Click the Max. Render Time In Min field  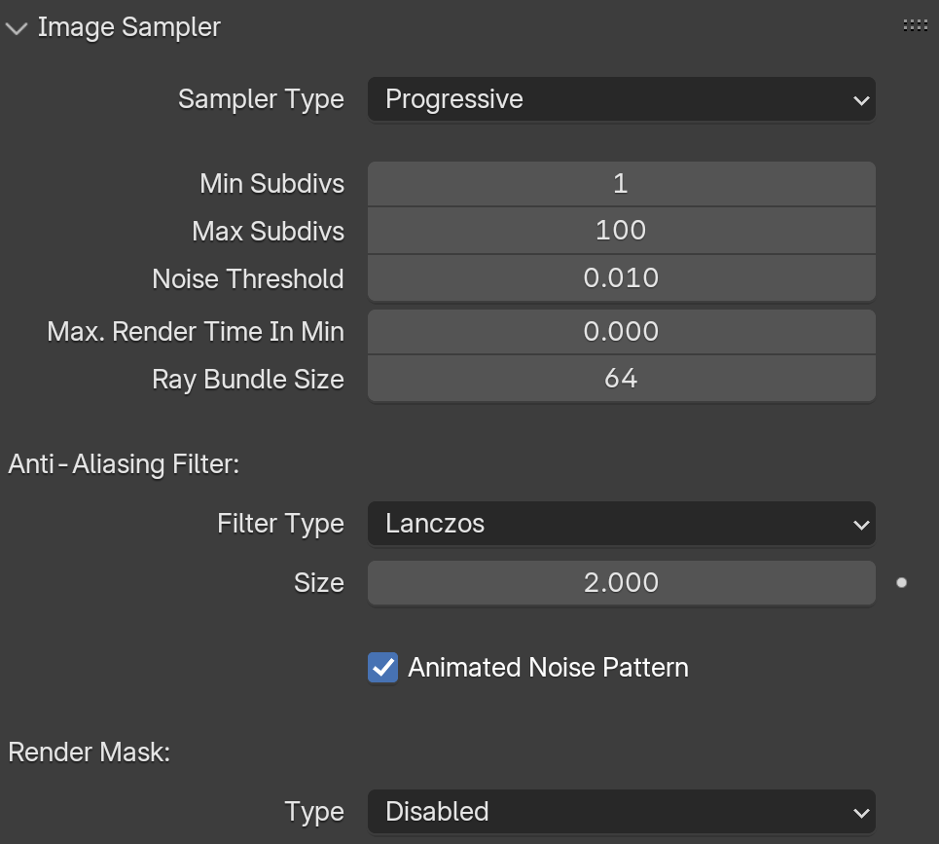[x=621, y=331]
